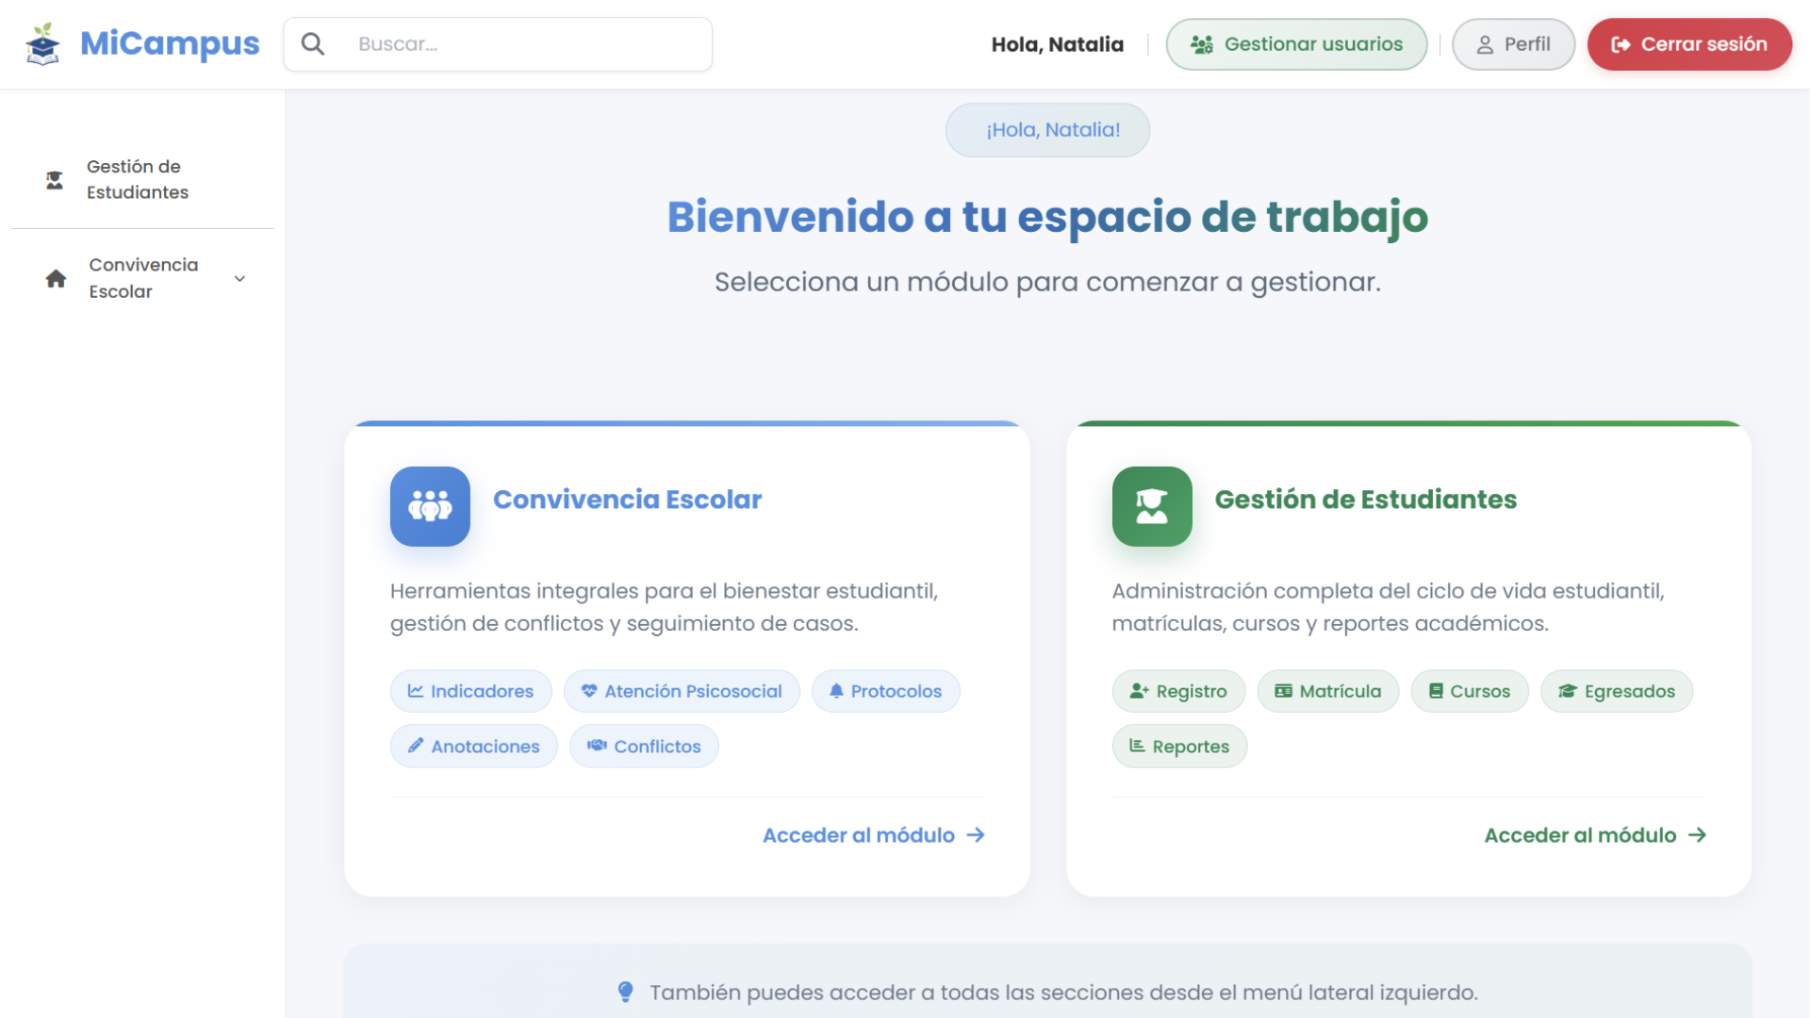Select the Egresados chip
This screenshot has width=1810, height=1018.
coord(1616,691)
